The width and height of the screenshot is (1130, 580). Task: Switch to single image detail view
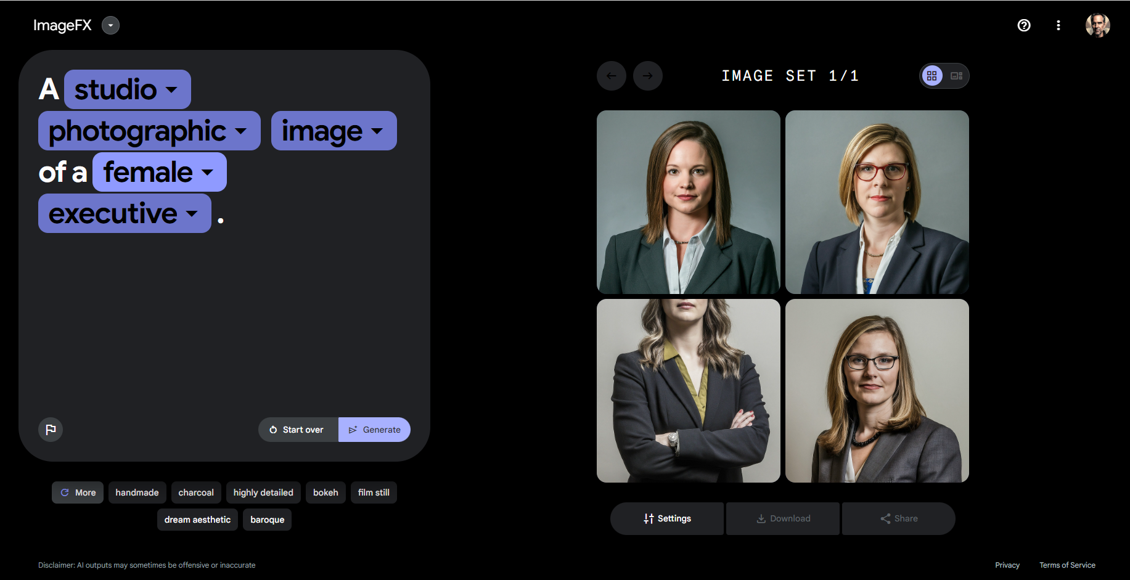(x=956, y=76)
